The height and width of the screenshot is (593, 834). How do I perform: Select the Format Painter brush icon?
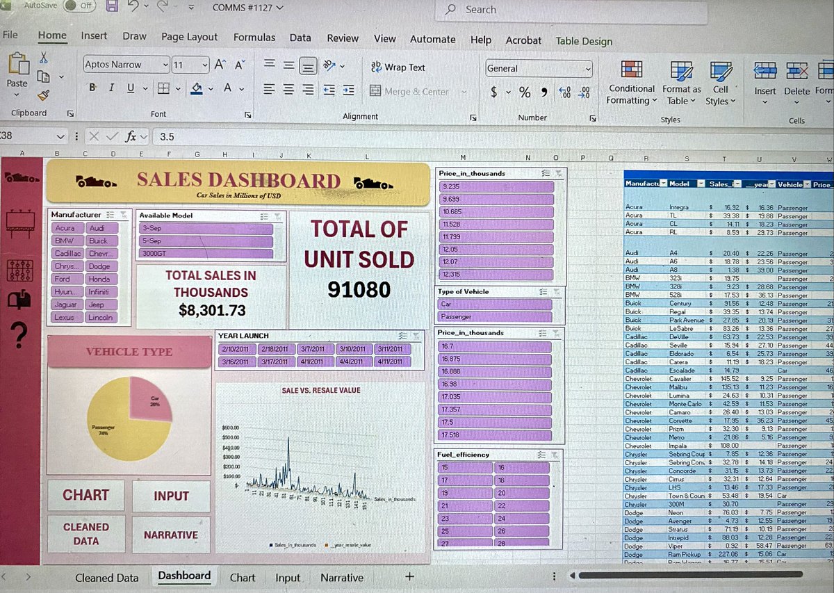point(43,95)
